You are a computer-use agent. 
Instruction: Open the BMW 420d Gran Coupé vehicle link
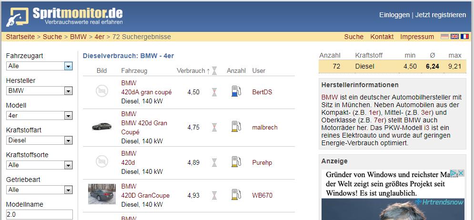coord(144,128)
